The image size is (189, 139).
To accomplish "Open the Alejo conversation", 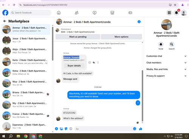I will pyautogui.click(x=26, y=51).
